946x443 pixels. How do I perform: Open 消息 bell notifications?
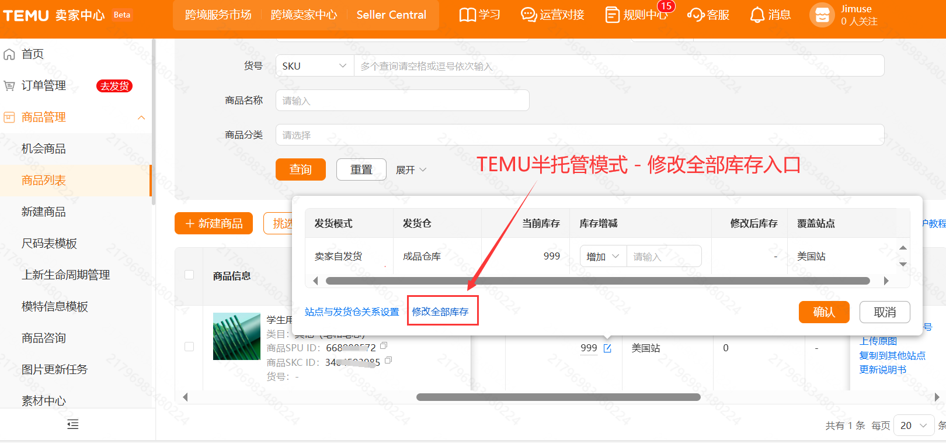click(x=757, y=15)
